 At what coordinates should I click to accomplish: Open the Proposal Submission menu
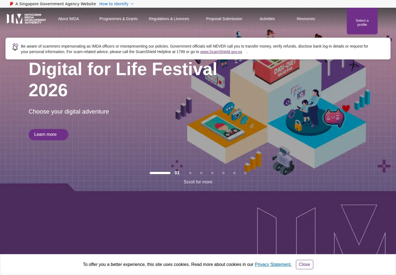(224, 19)
